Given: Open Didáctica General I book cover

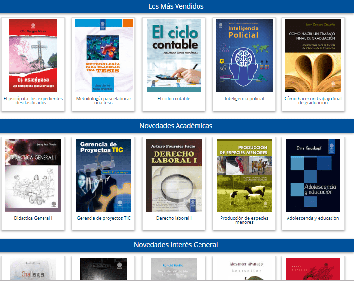Looking at the screenshot, I should (33, 175).
